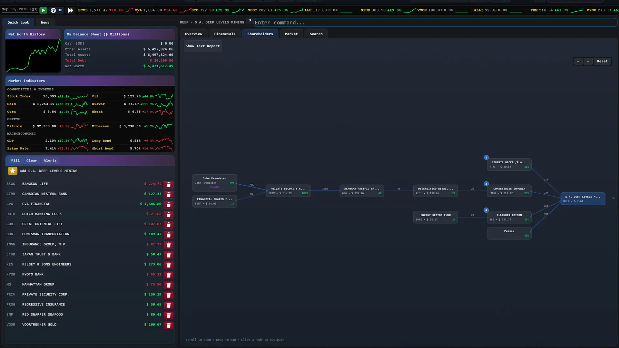The width and height of the screenshot is (619, 348).
Task: Click the green play button
Action: click(43, 10)
